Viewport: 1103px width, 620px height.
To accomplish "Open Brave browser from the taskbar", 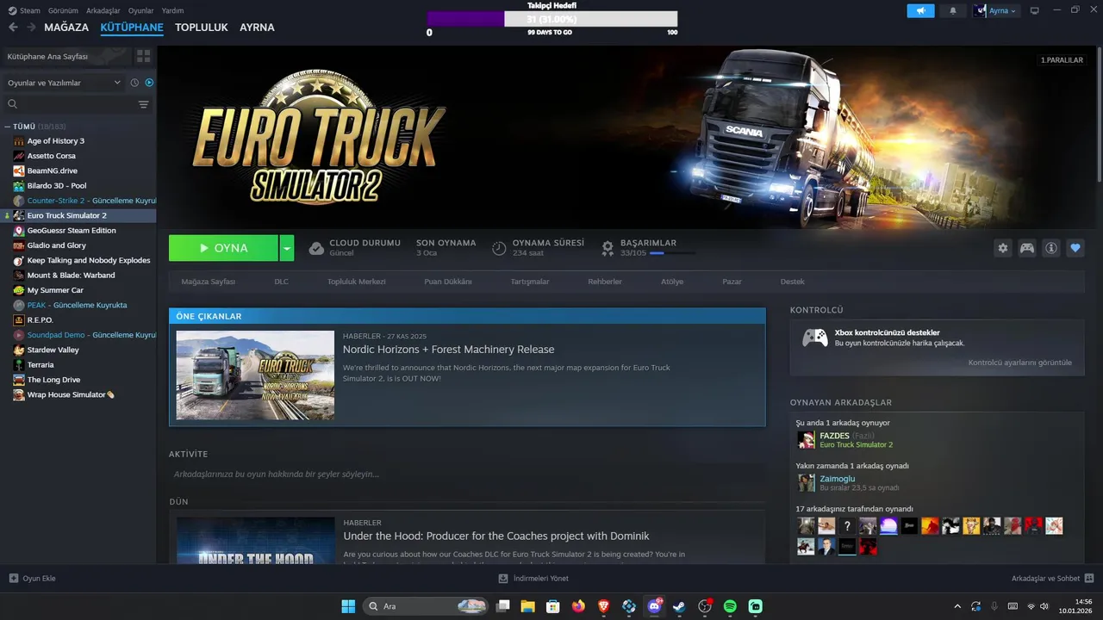I will pos(603,606).
